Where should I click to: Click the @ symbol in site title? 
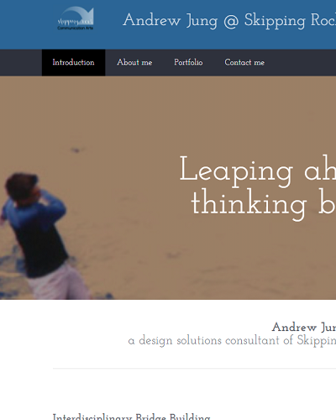[231, 21]
